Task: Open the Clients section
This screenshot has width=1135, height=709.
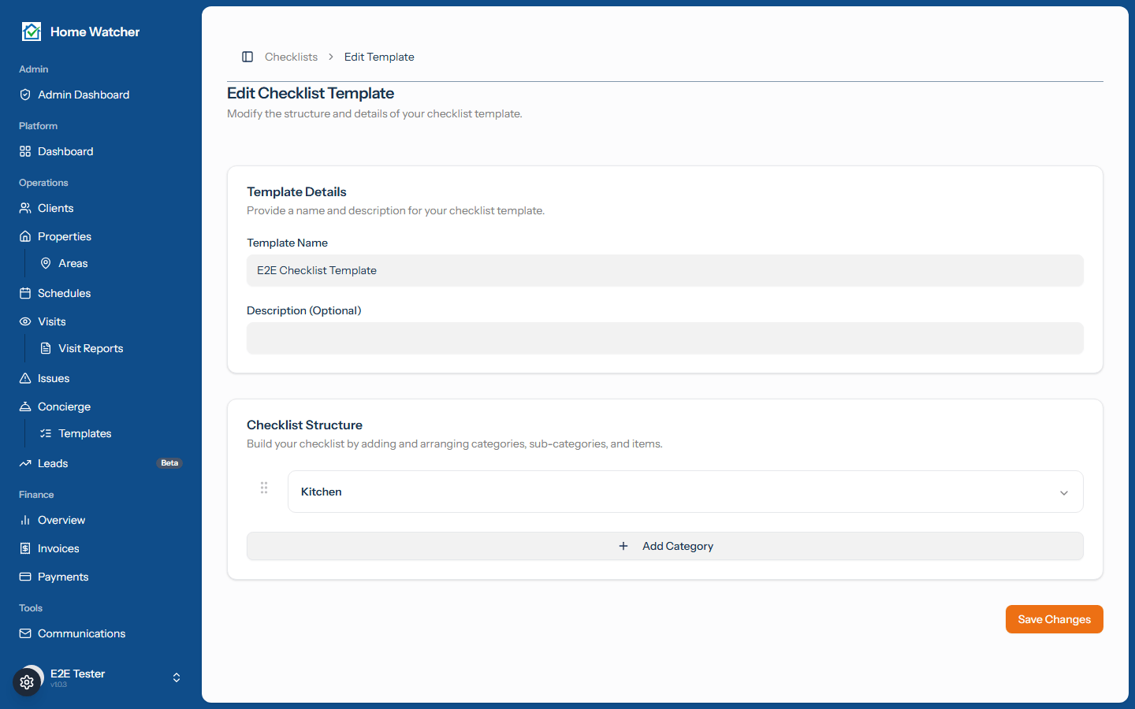Action: 101,208
